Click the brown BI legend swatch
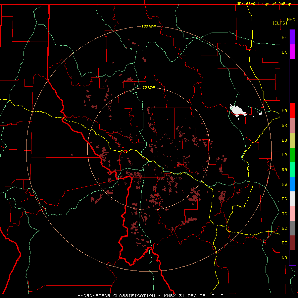Screen dimensions: 298x298 (x=292, y=243)
